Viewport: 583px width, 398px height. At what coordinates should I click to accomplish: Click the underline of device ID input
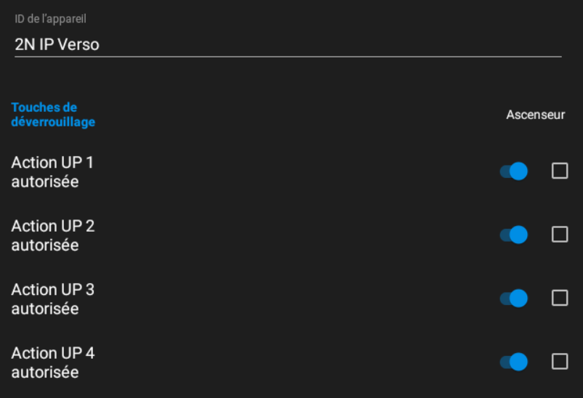pos(288,57)
